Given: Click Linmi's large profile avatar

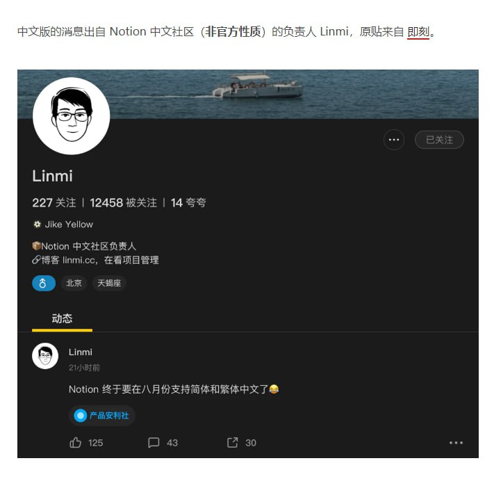Looking at the screenshot, I should coord(71,115).
